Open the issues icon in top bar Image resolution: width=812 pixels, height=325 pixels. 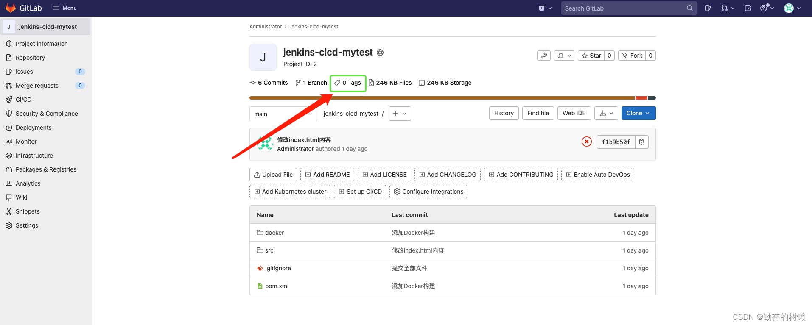pos(708,8)
